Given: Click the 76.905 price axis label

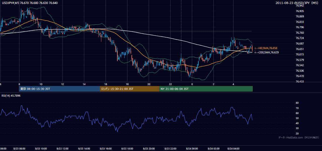Looking at the screenshot, I should 300,11.
